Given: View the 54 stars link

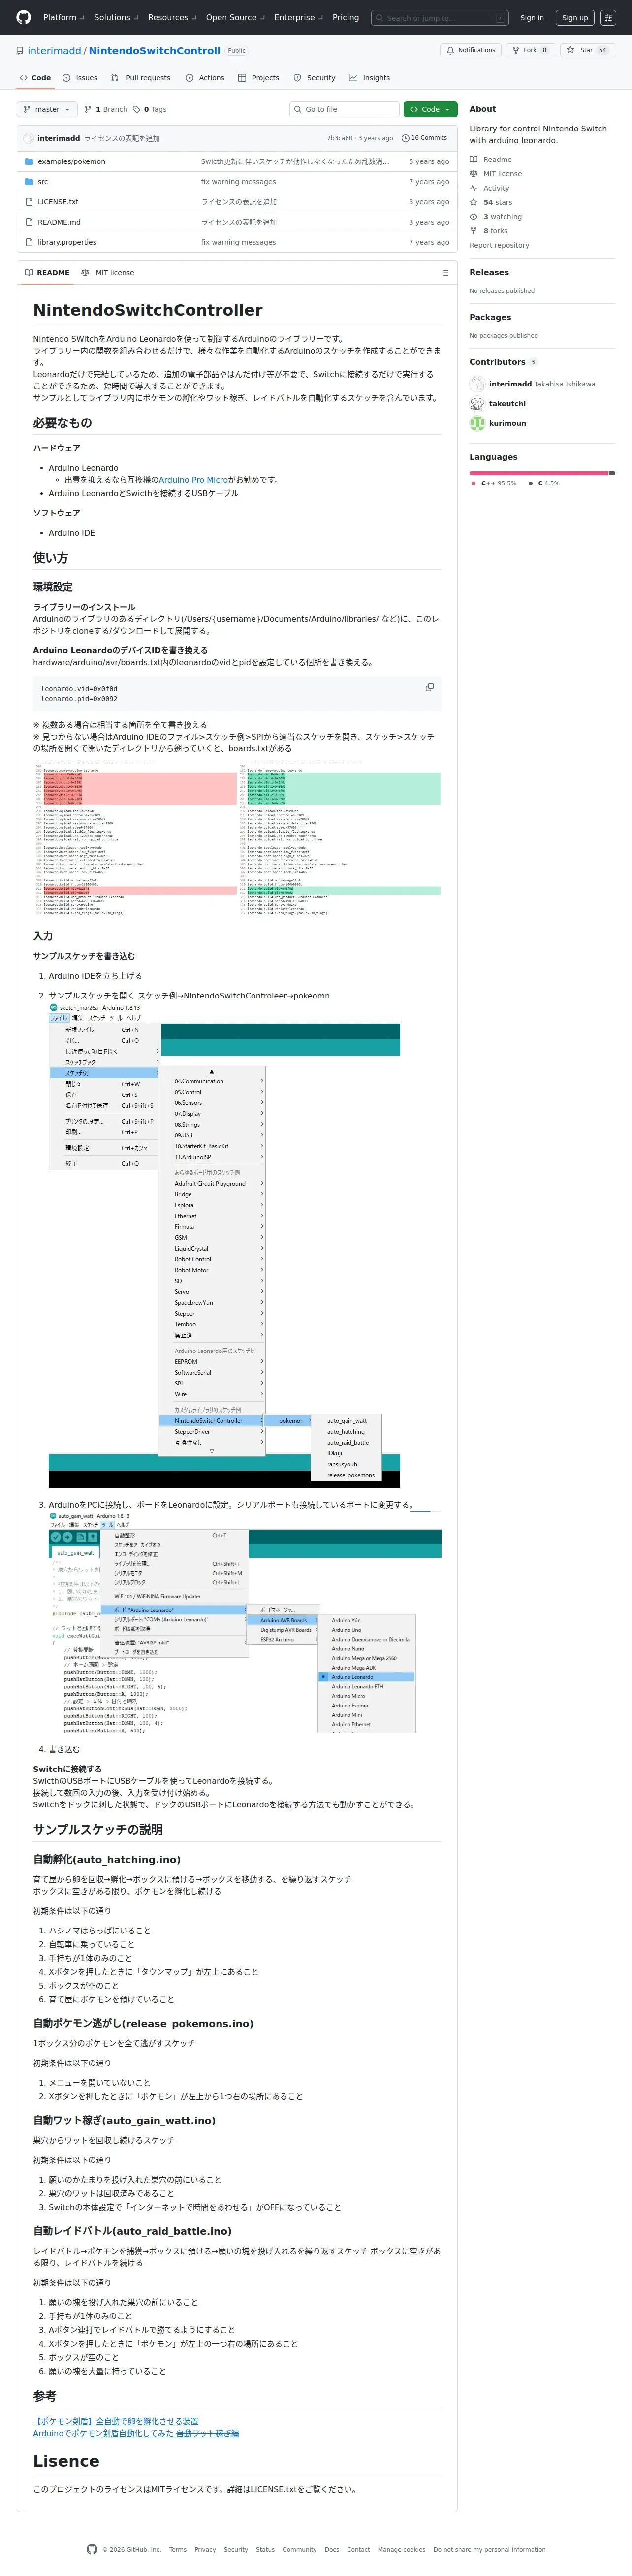Looking at the screenshot, I should point(491,202).
